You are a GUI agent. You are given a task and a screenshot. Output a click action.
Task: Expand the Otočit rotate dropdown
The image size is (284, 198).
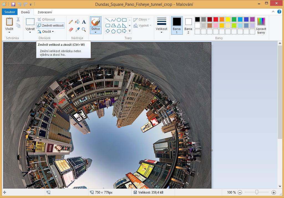[46, 32]
